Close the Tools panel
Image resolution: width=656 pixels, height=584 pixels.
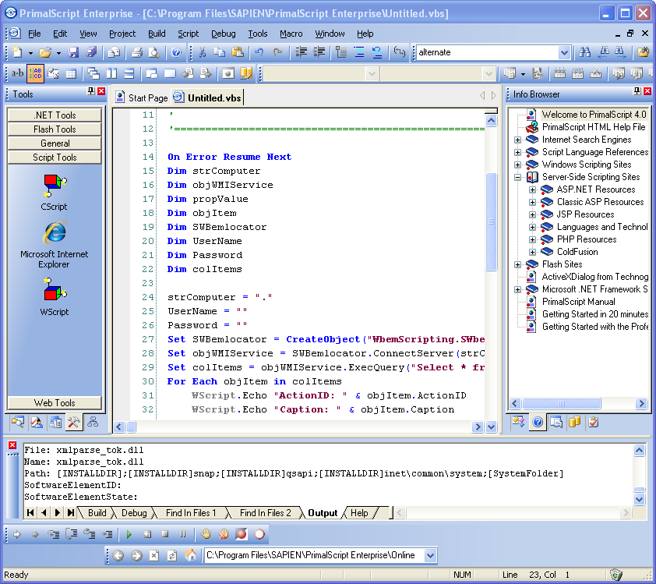point(101,91)
